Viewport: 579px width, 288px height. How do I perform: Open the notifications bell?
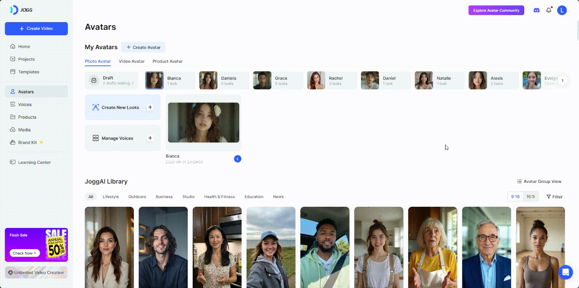[x=549, y=10]
